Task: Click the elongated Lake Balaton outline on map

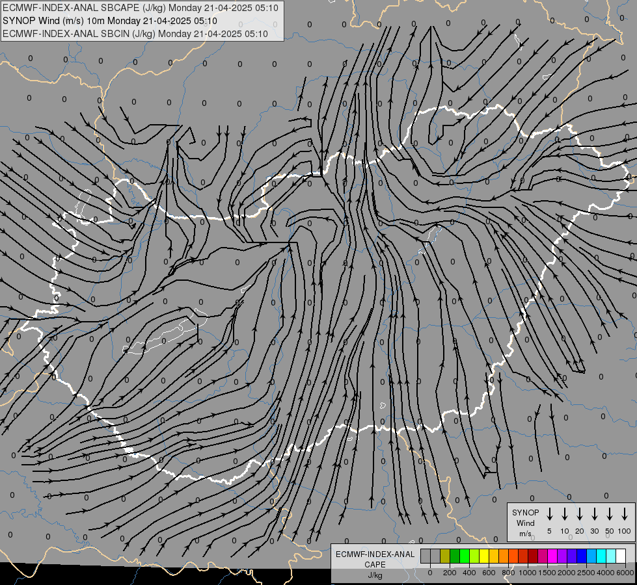Action: point(165,331)
